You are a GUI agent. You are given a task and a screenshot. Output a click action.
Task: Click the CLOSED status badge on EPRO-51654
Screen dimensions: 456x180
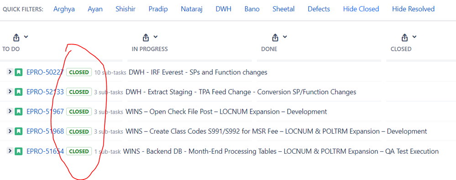tap(79, 151)
